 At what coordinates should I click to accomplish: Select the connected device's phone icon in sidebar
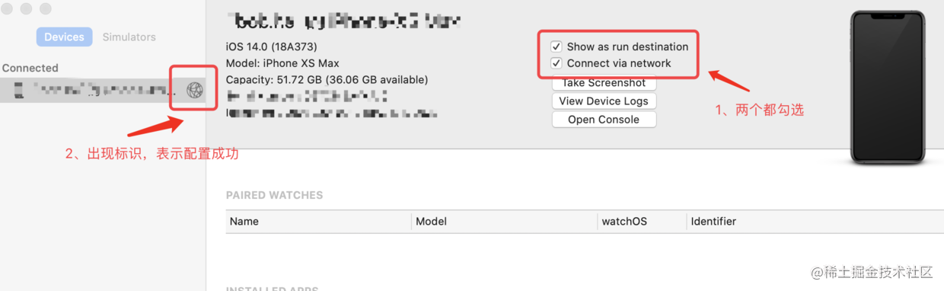19,91
